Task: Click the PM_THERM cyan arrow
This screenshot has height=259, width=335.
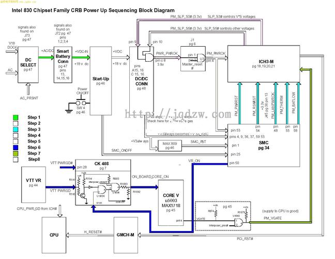Action: point(287,103)
